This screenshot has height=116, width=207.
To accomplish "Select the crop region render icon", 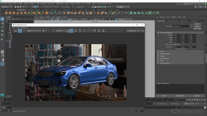I will click(53, 31).
